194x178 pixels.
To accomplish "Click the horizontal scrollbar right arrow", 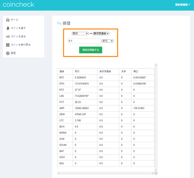I will 153,173.
